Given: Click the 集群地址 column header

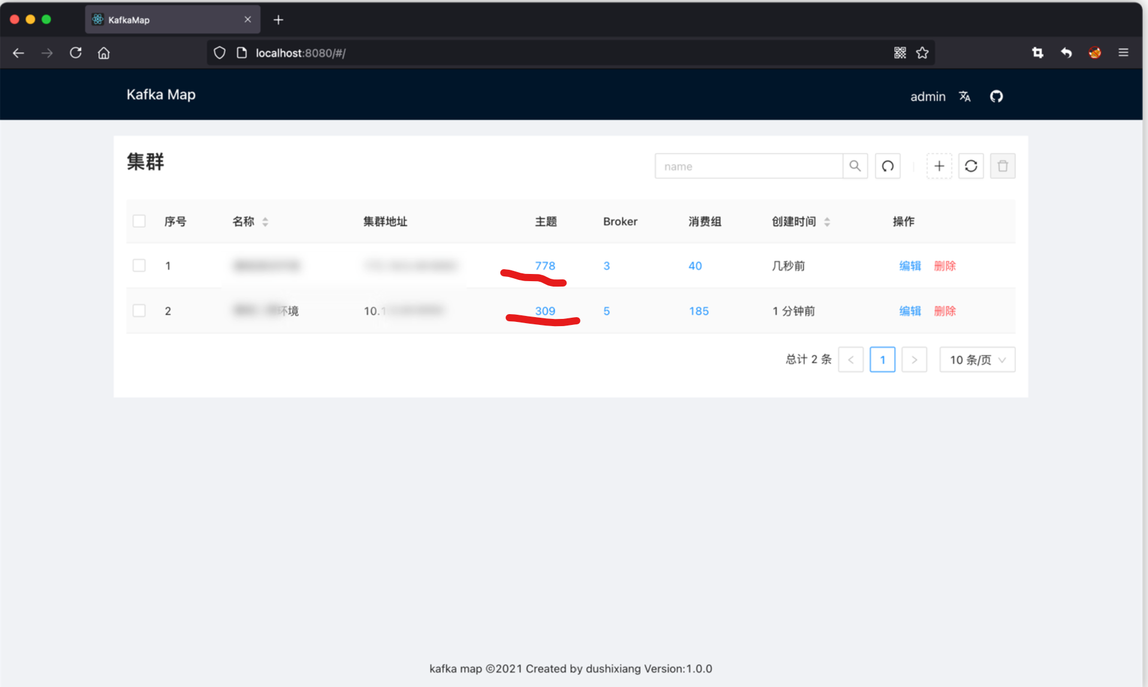Looking at the screenshot, I should pos(385,221).
